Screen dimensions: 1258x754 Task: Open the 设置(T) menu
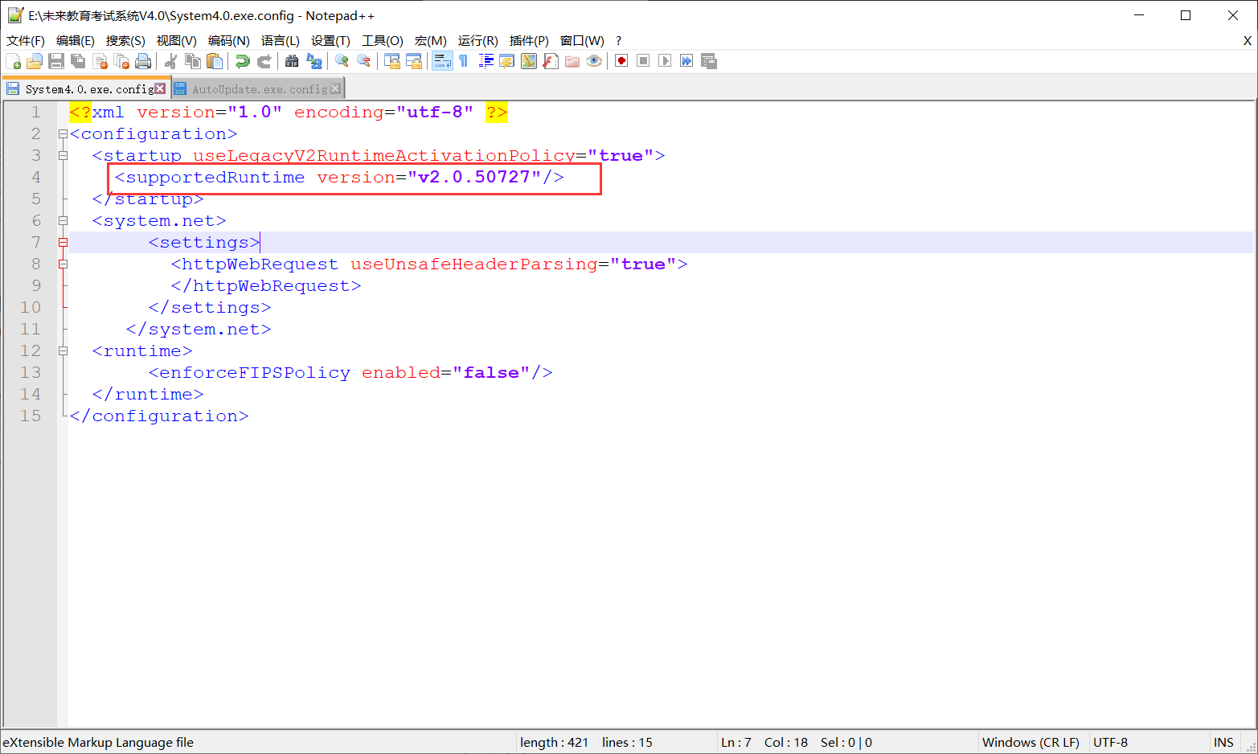pos(330,40)
